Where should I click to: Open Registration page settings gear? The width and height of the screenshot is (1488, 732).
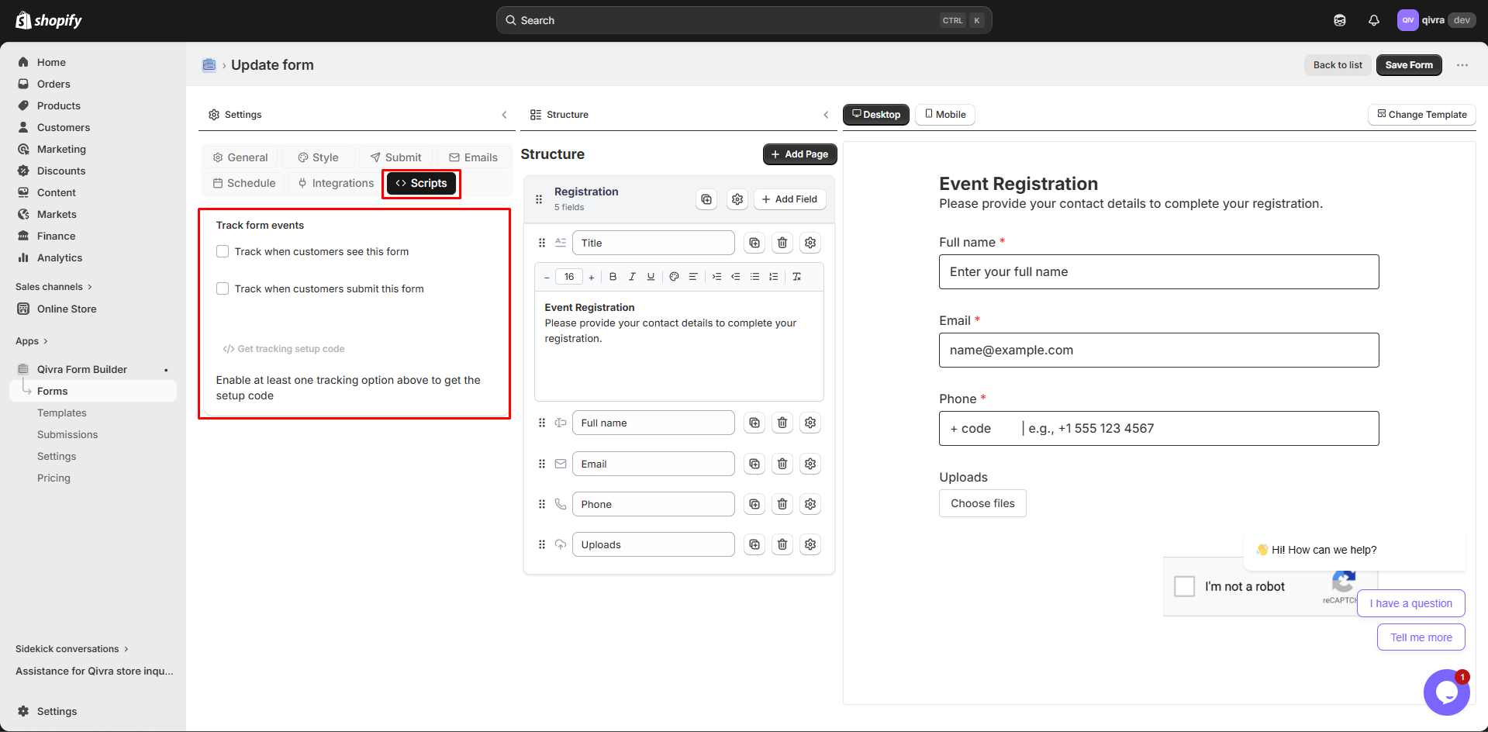(737, 199)
